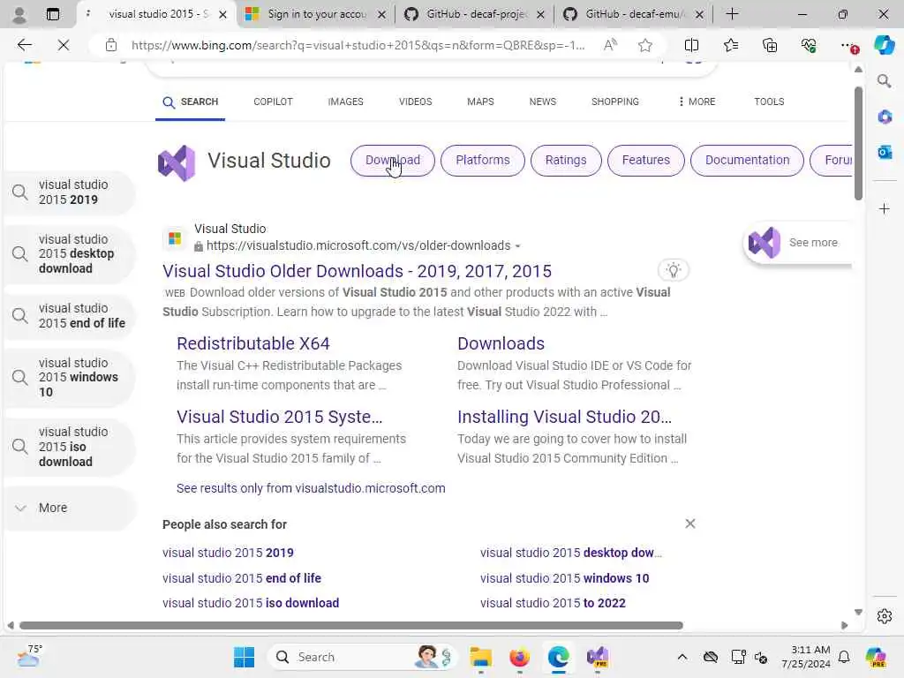Open Copilot icon in Edge toolbar

click(x=884, y=45)
